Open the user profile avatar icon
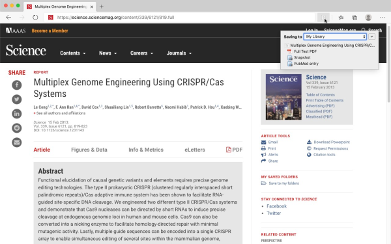This screenshot has width=391, height=244. (x=368, y=18)
